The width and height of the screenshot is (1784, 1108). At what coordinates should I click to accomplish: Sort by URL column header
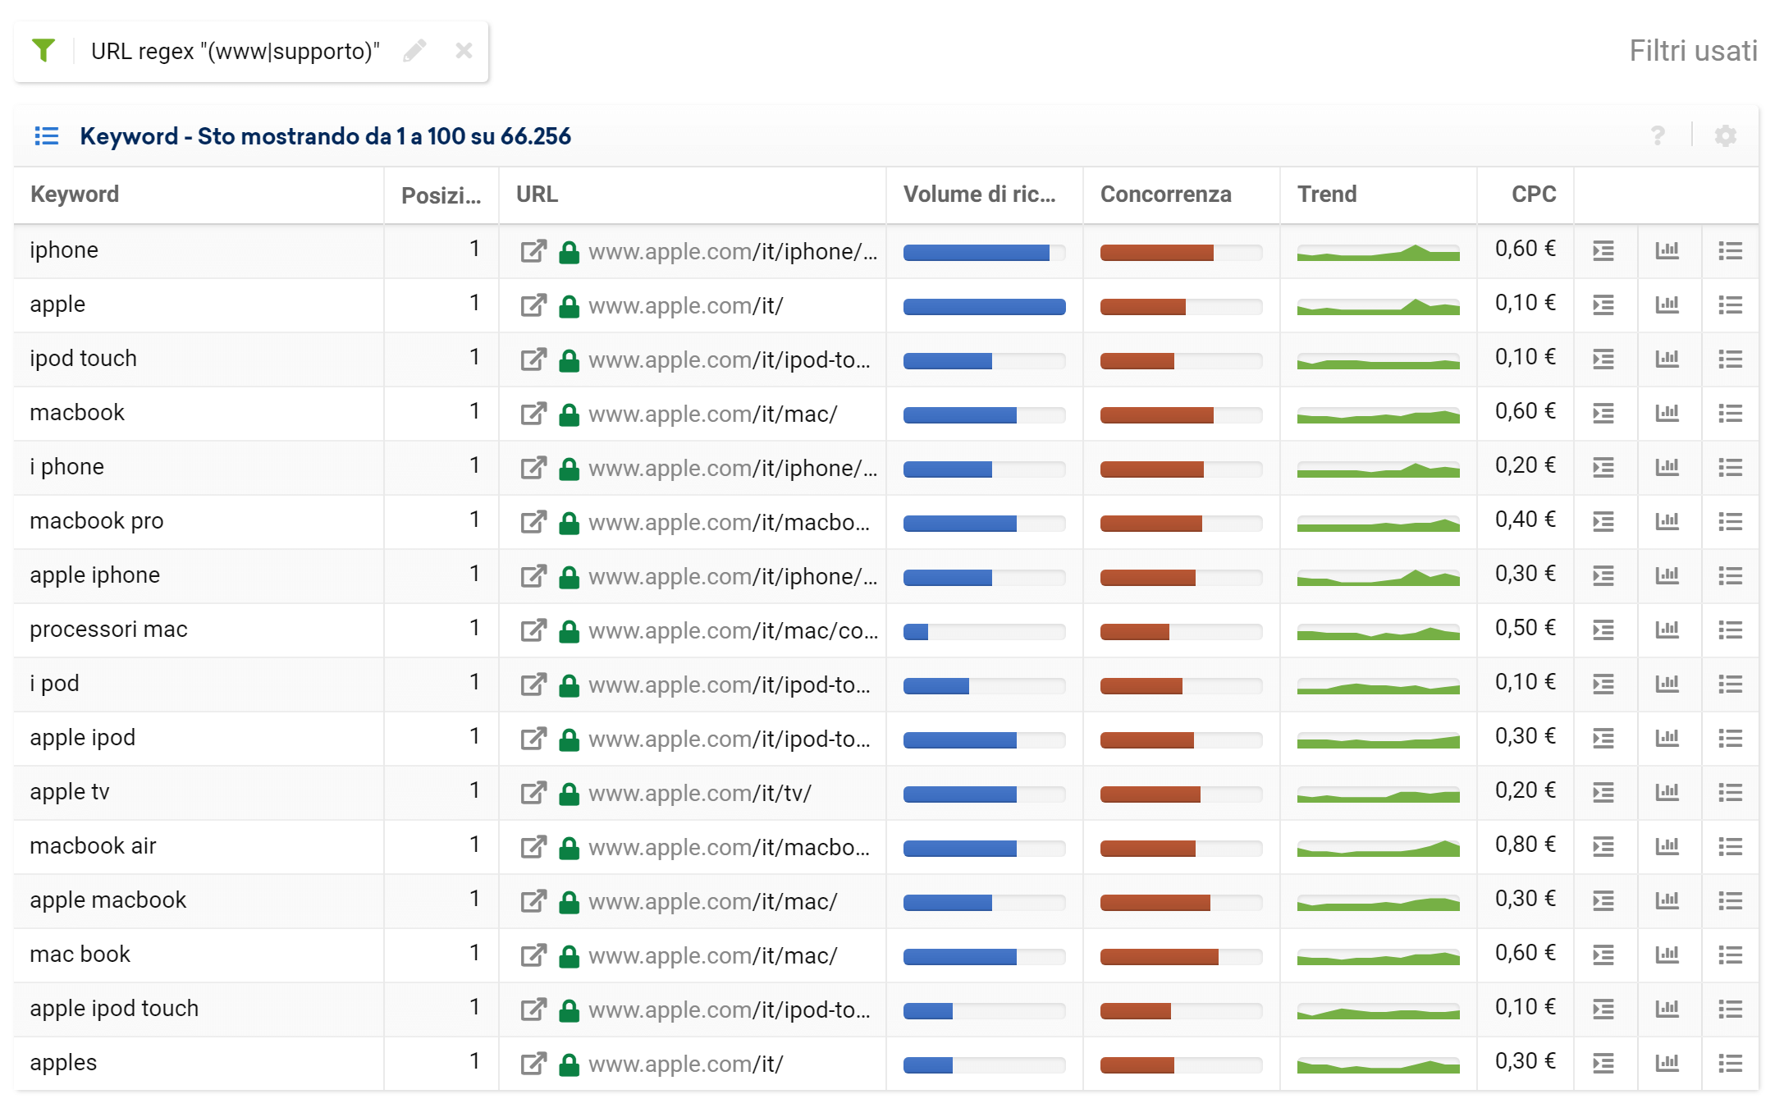(537, 195)
